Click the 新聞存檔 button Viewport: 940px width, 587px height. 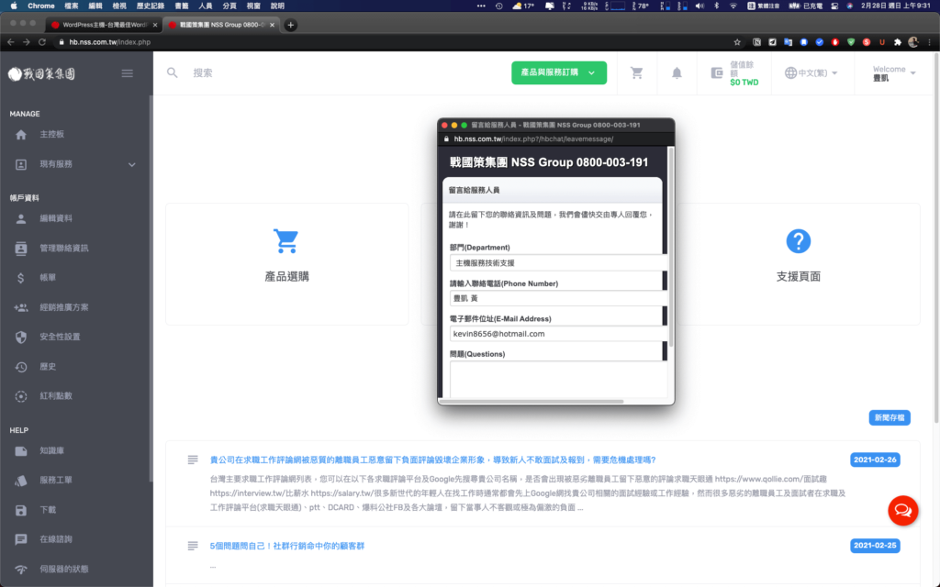pyautogui.click(x=889, y=417)
